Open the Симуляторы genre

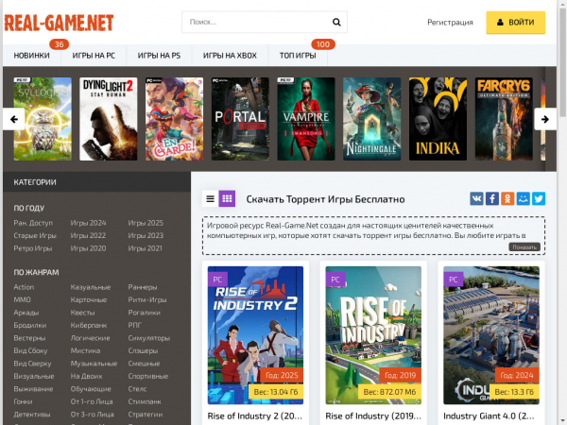149,338
